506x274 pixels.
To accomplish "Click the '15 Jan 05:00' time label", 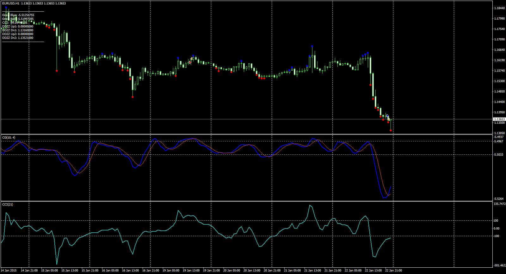I will [x=50, y=271].
